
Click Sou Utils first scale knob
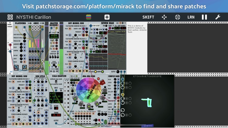click(x=38, y=82)
